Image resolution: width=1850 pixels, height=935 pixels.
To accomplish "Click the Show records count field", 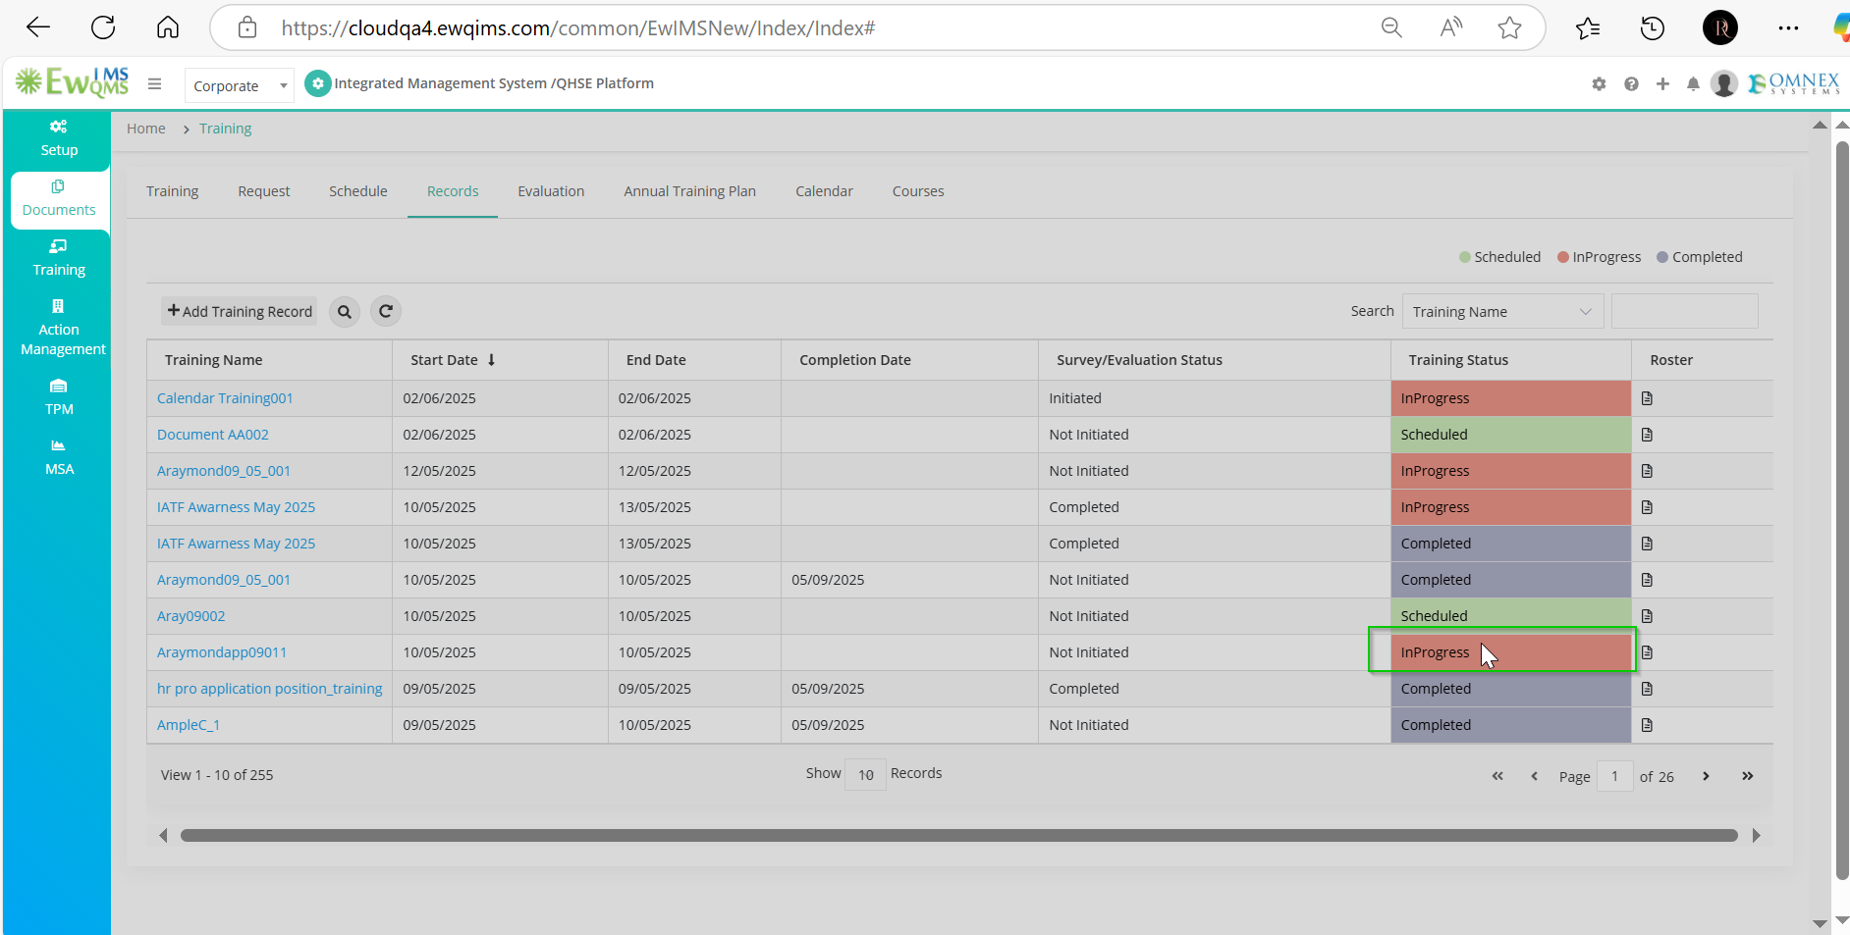I will pyautogui.click(x=865, y=775).
